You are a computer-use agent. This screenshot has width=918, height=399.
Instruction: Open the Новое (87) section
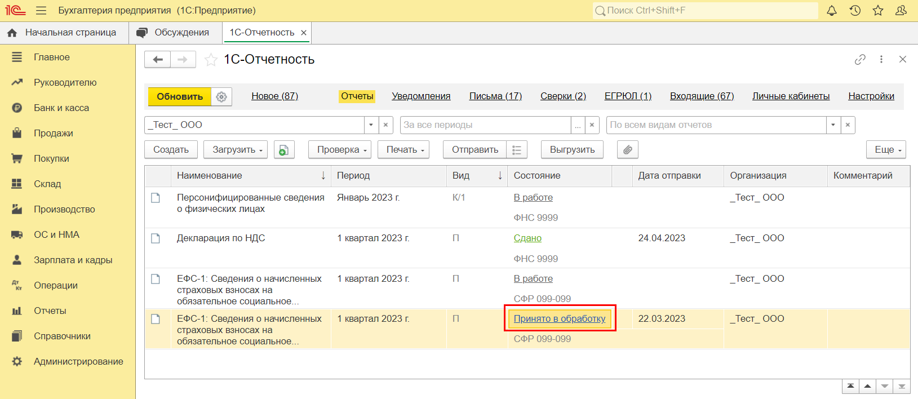pos(275,96)
